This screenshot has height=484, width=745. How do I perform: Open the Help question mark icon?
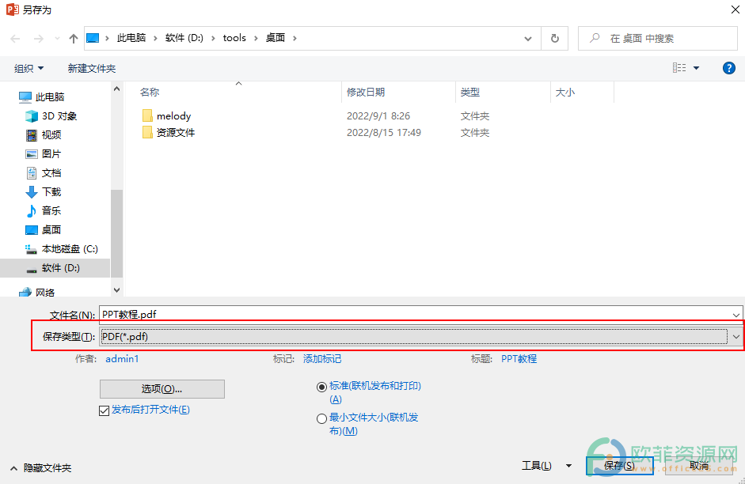click(729, 68)
